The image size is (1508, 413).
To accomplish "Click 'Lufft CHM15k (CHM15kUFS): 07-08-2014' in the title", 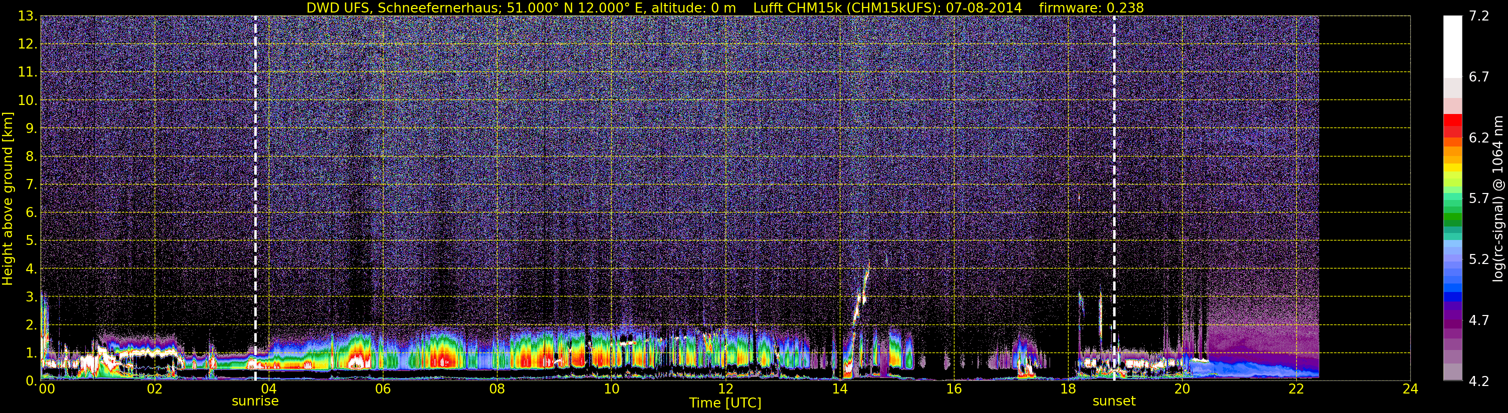I will (887, 7).
